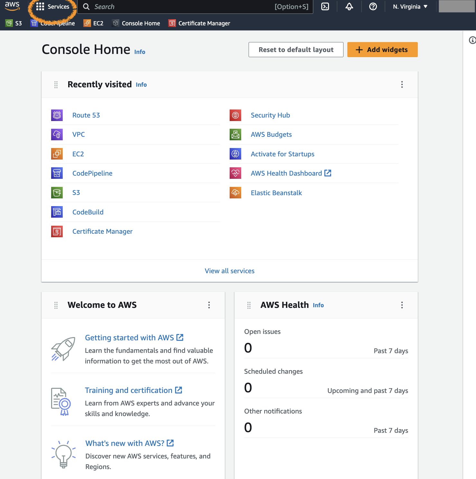
Task: Click the AWS Health Dashboard heart icon
Action: click(x=235, y=173)
